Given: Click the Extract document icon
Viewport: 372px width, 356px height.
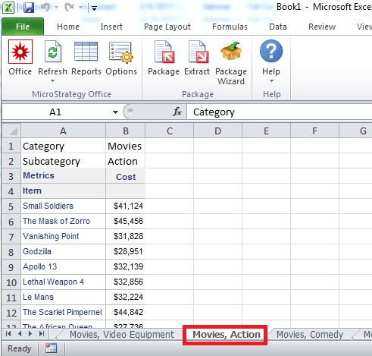Looking at the screenshot, I should [x=199, y=52].
